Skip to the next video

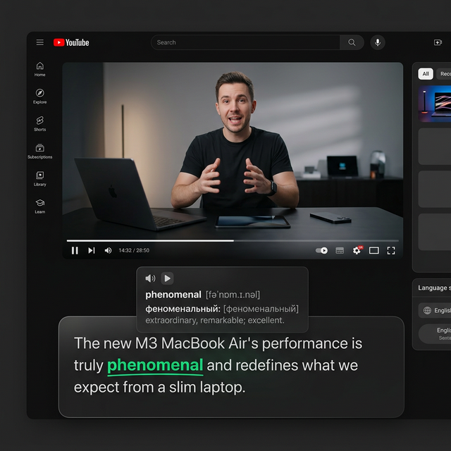tap(92, 251)
